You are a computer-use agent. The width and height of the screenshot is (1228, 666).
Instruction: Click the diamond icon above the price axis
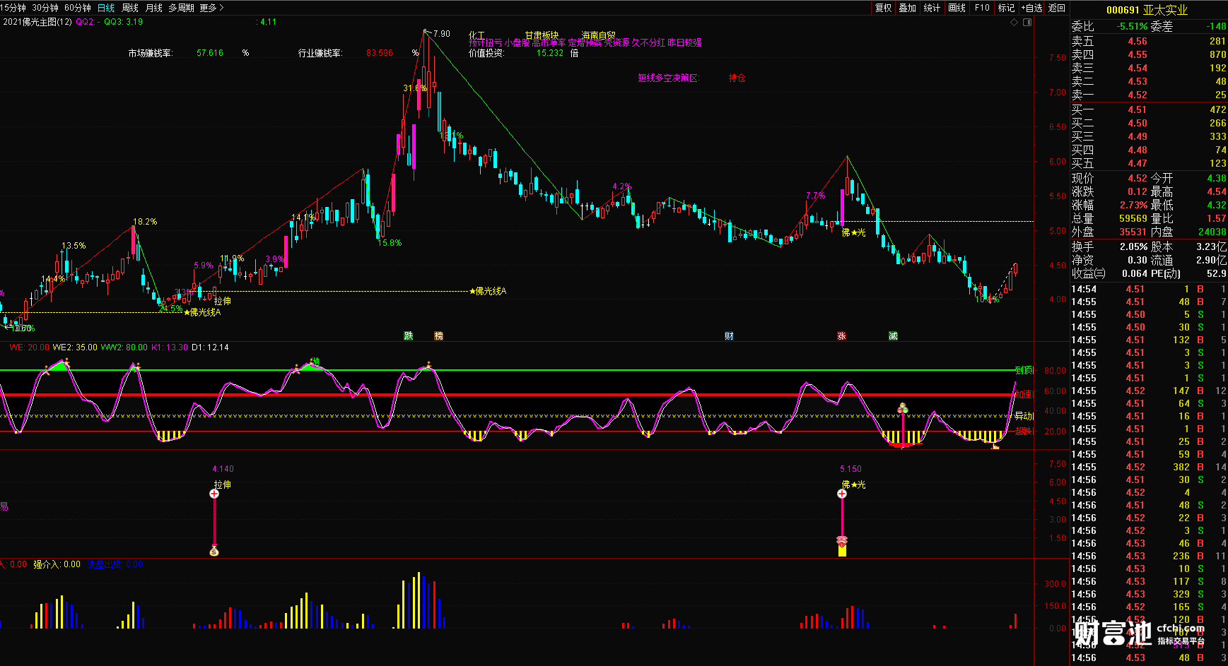(x=1014, y=22)
